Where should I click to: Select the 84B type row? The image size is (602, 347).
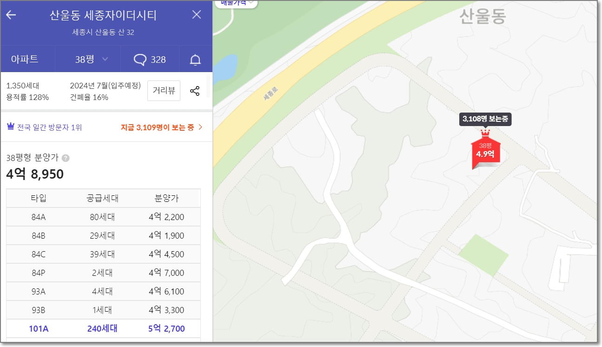click(103, 235)
